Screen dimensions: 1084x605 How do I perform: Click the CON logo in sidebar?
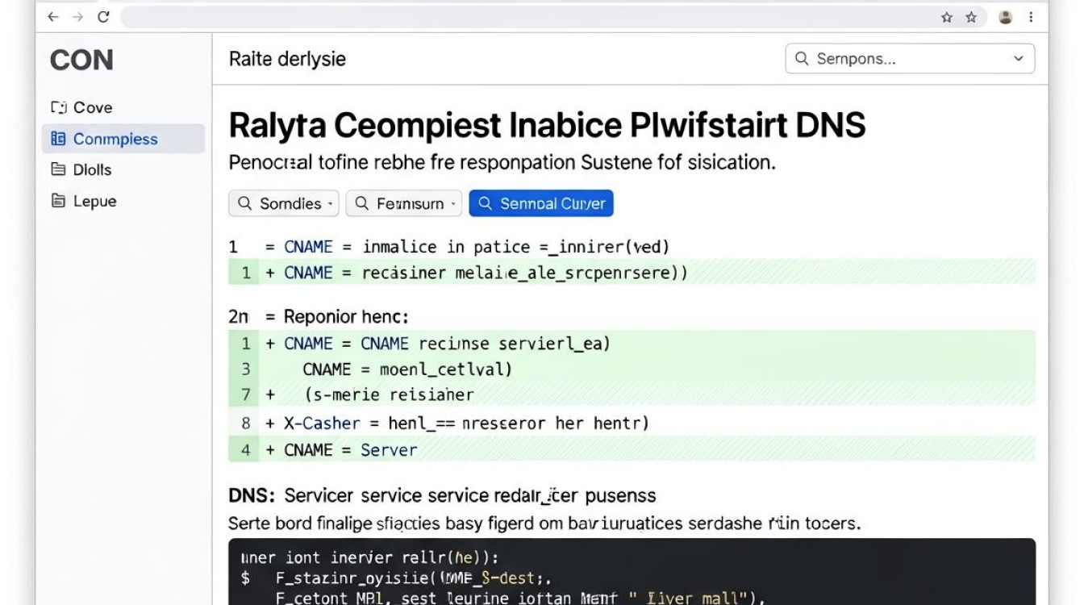(81, 60)
